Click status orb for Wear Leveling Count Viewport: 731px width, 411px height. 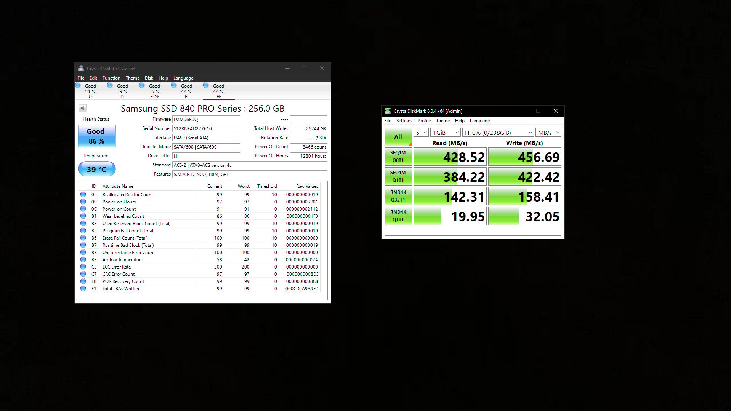(x=83, y=216)
